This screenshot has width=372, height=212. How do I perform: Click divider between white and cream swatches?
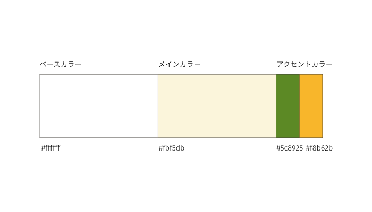[158, 106]
